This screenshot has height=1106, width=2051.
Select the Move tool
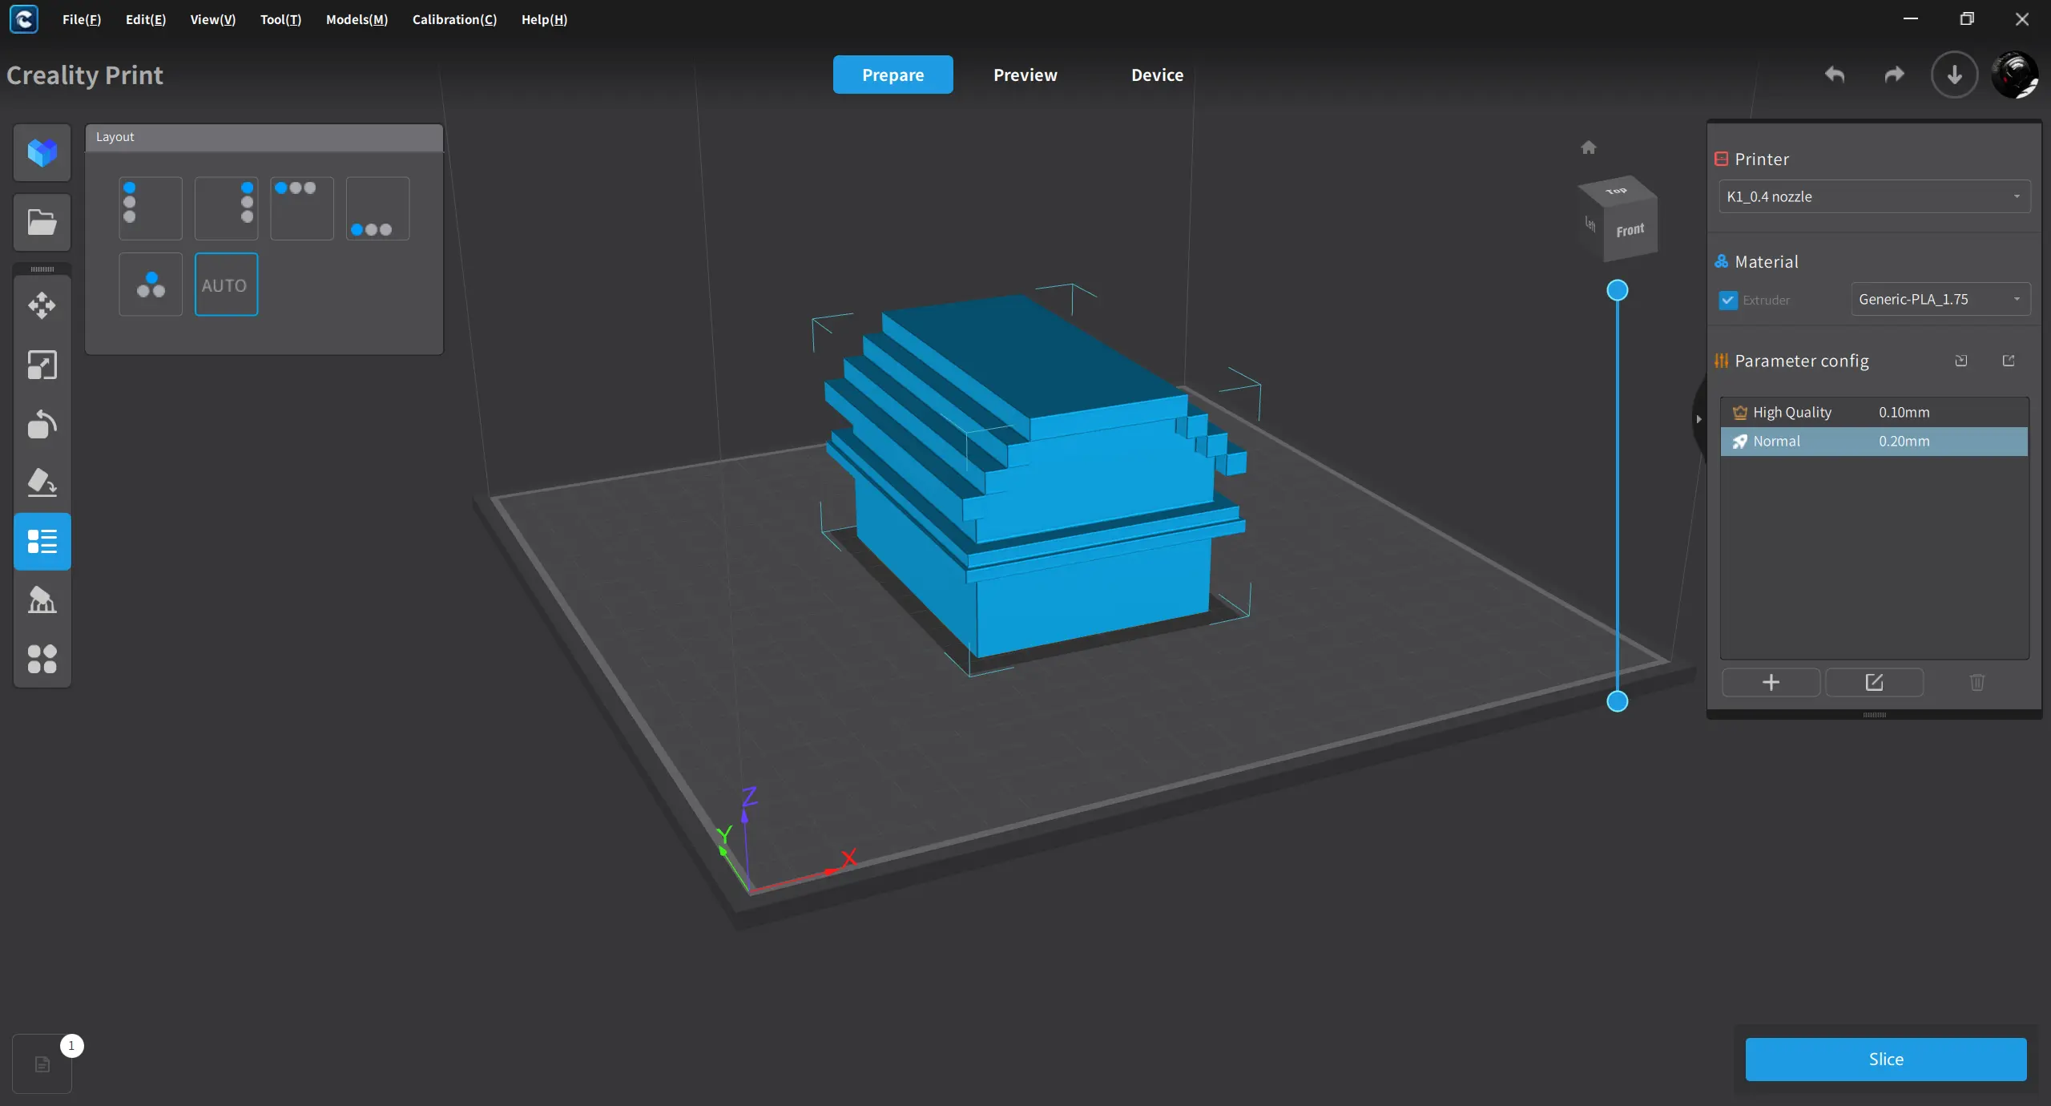click(42, 305)
